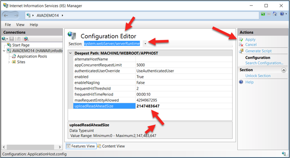This screenshot has width=290, height=158.
Task: Click the status bar network icon
Action: [284, 154]
